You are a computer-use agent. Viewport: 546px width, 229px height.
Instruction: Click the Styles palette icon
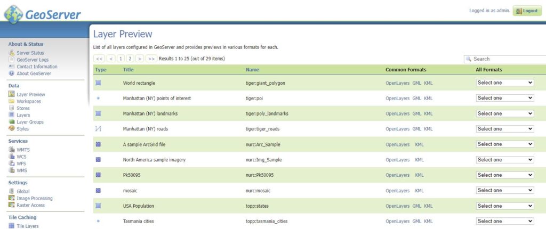[12, 129]
